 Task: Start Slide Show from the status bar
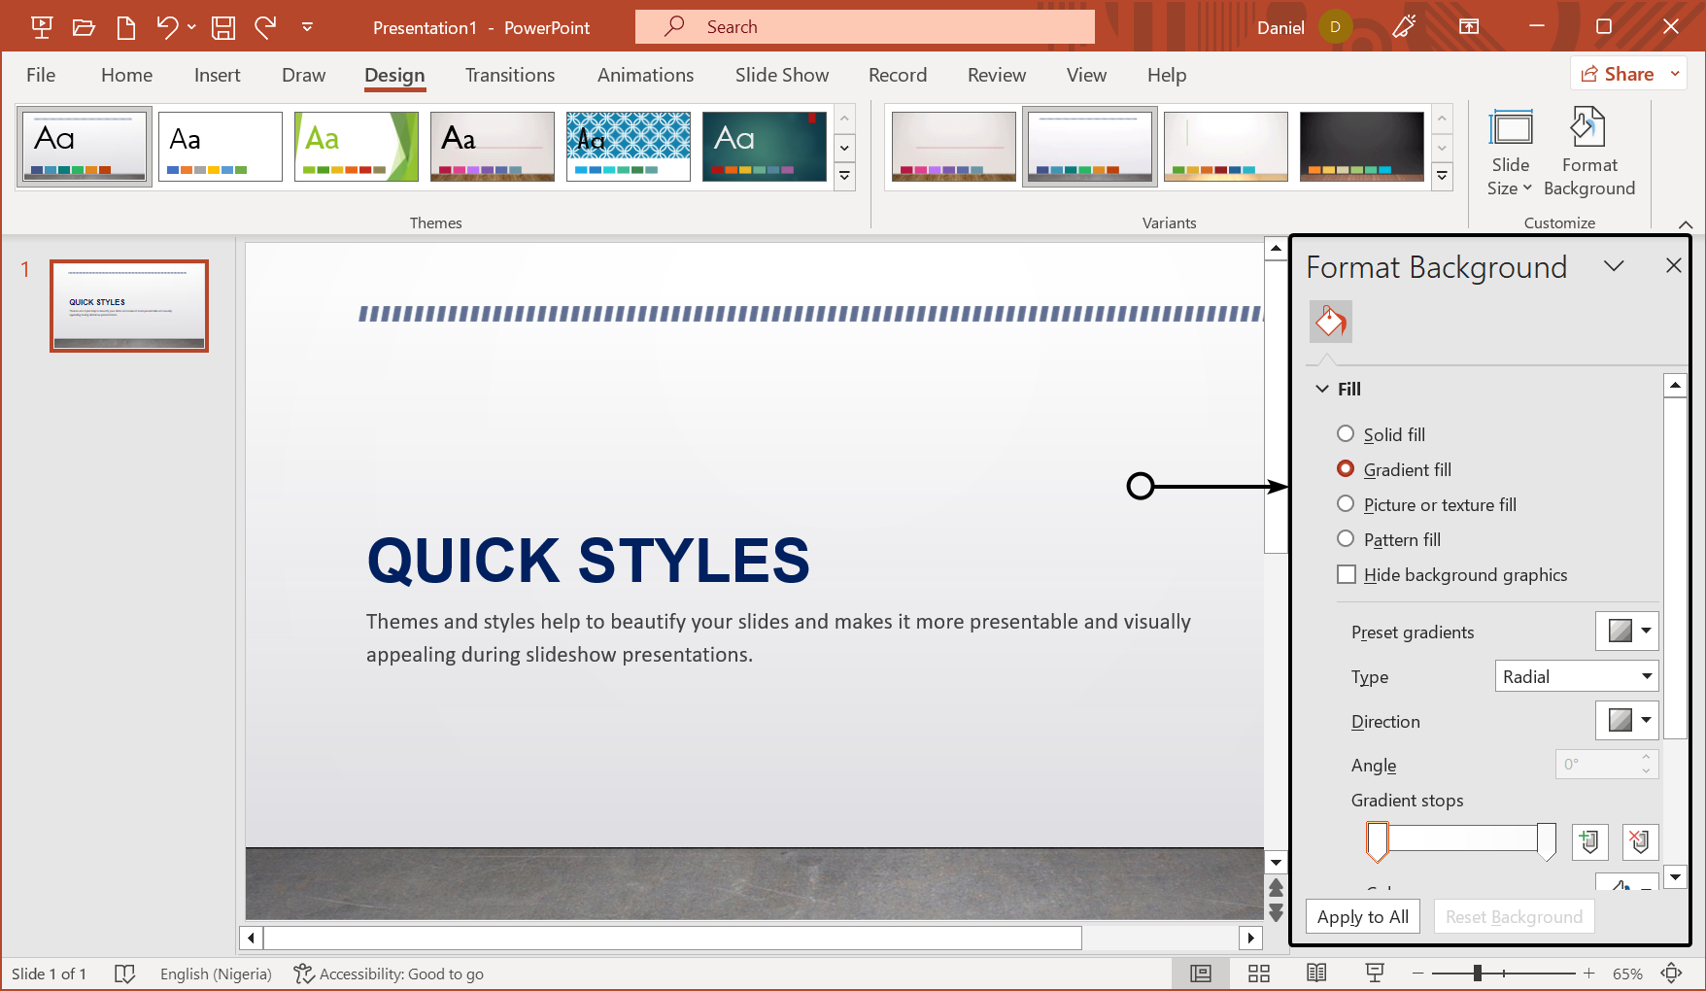click(1374, 973)
